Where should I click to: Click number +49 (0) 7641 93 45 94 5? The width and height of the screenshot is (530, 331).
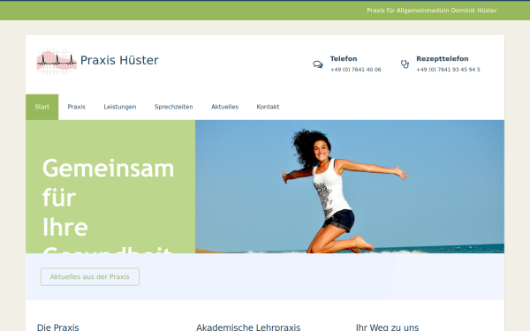(x=448, y=70)
